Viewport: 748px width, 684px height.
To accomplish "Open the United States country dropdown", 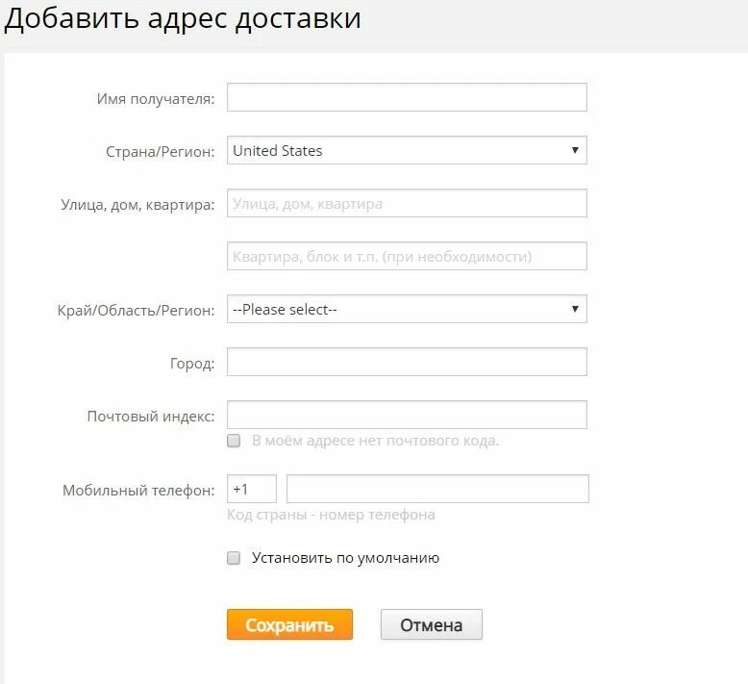I will coord(407,151).
